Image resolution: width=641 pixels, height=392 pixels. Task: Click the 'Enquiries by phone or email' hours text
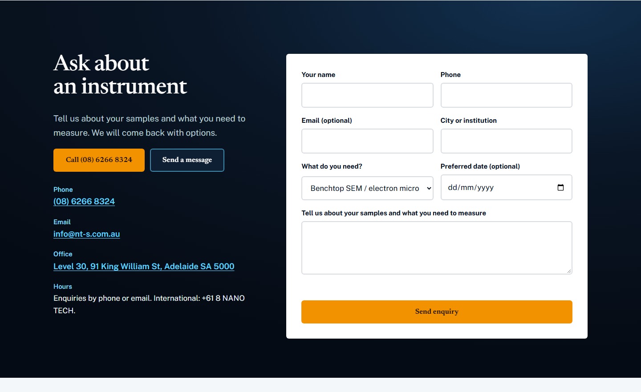click(149, 304)
